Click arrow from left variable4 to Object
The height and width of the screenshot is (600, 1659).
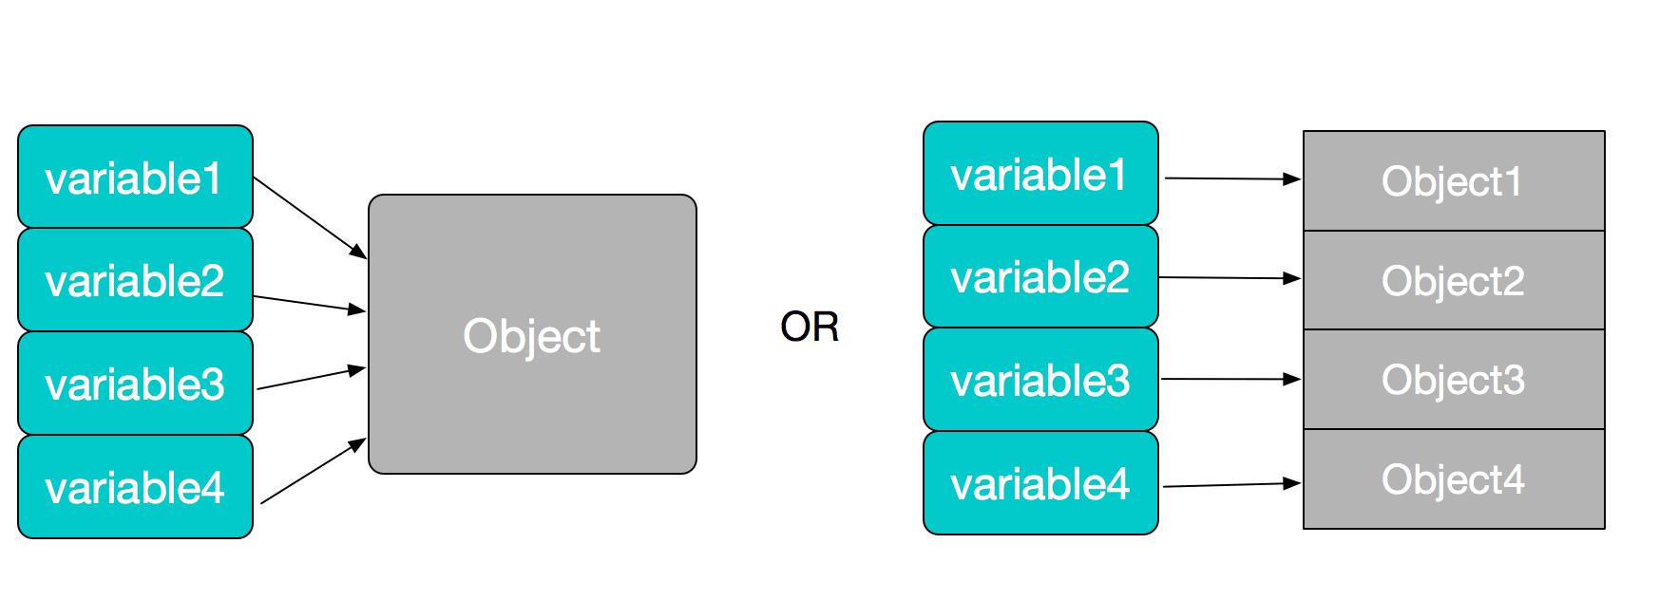314,470
